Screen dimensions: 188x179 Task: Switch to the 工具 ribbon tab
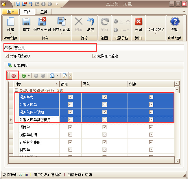click(x=44, y=12)
